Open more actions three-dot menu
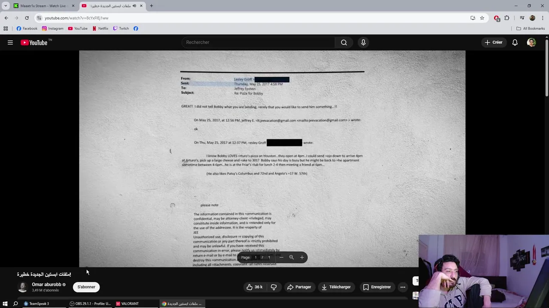Screen dimensions: 549x308 click(403, 287)
